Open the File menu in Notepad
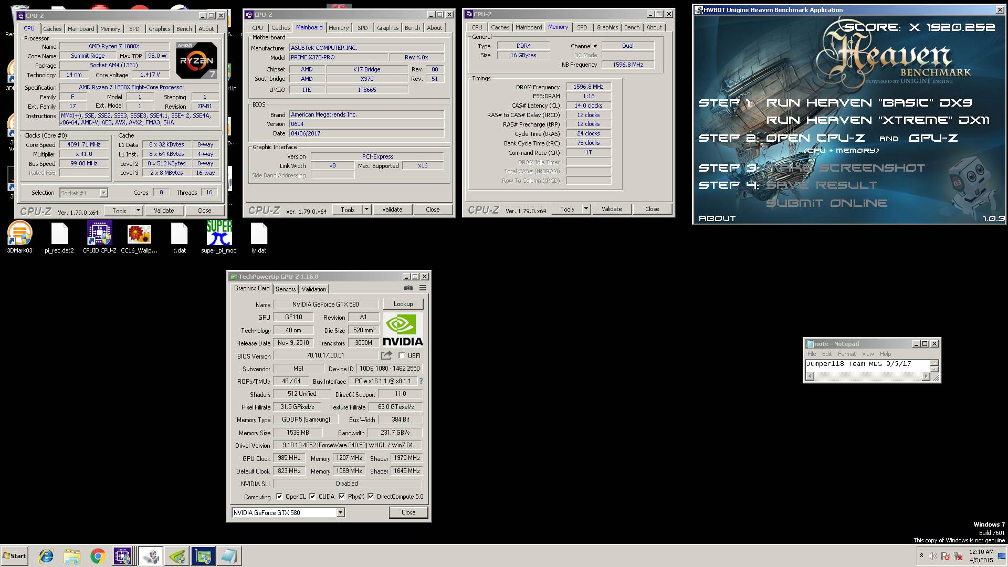The width and height of the screenshot is (1008, 567). [x=812, y=354]
